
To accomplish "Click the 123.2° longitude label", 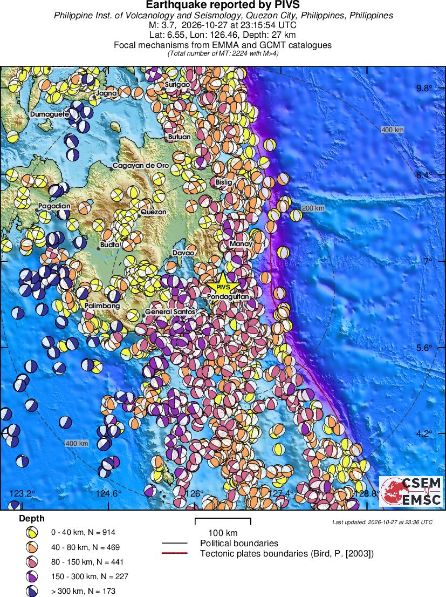I will click(x=23, y=494).
